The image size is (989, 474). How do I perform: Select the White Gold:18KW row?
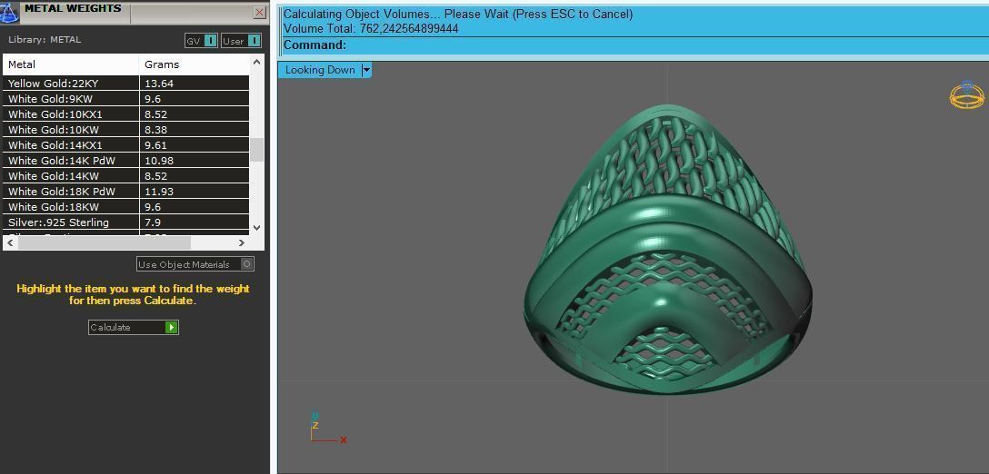(x=126, y=207)
